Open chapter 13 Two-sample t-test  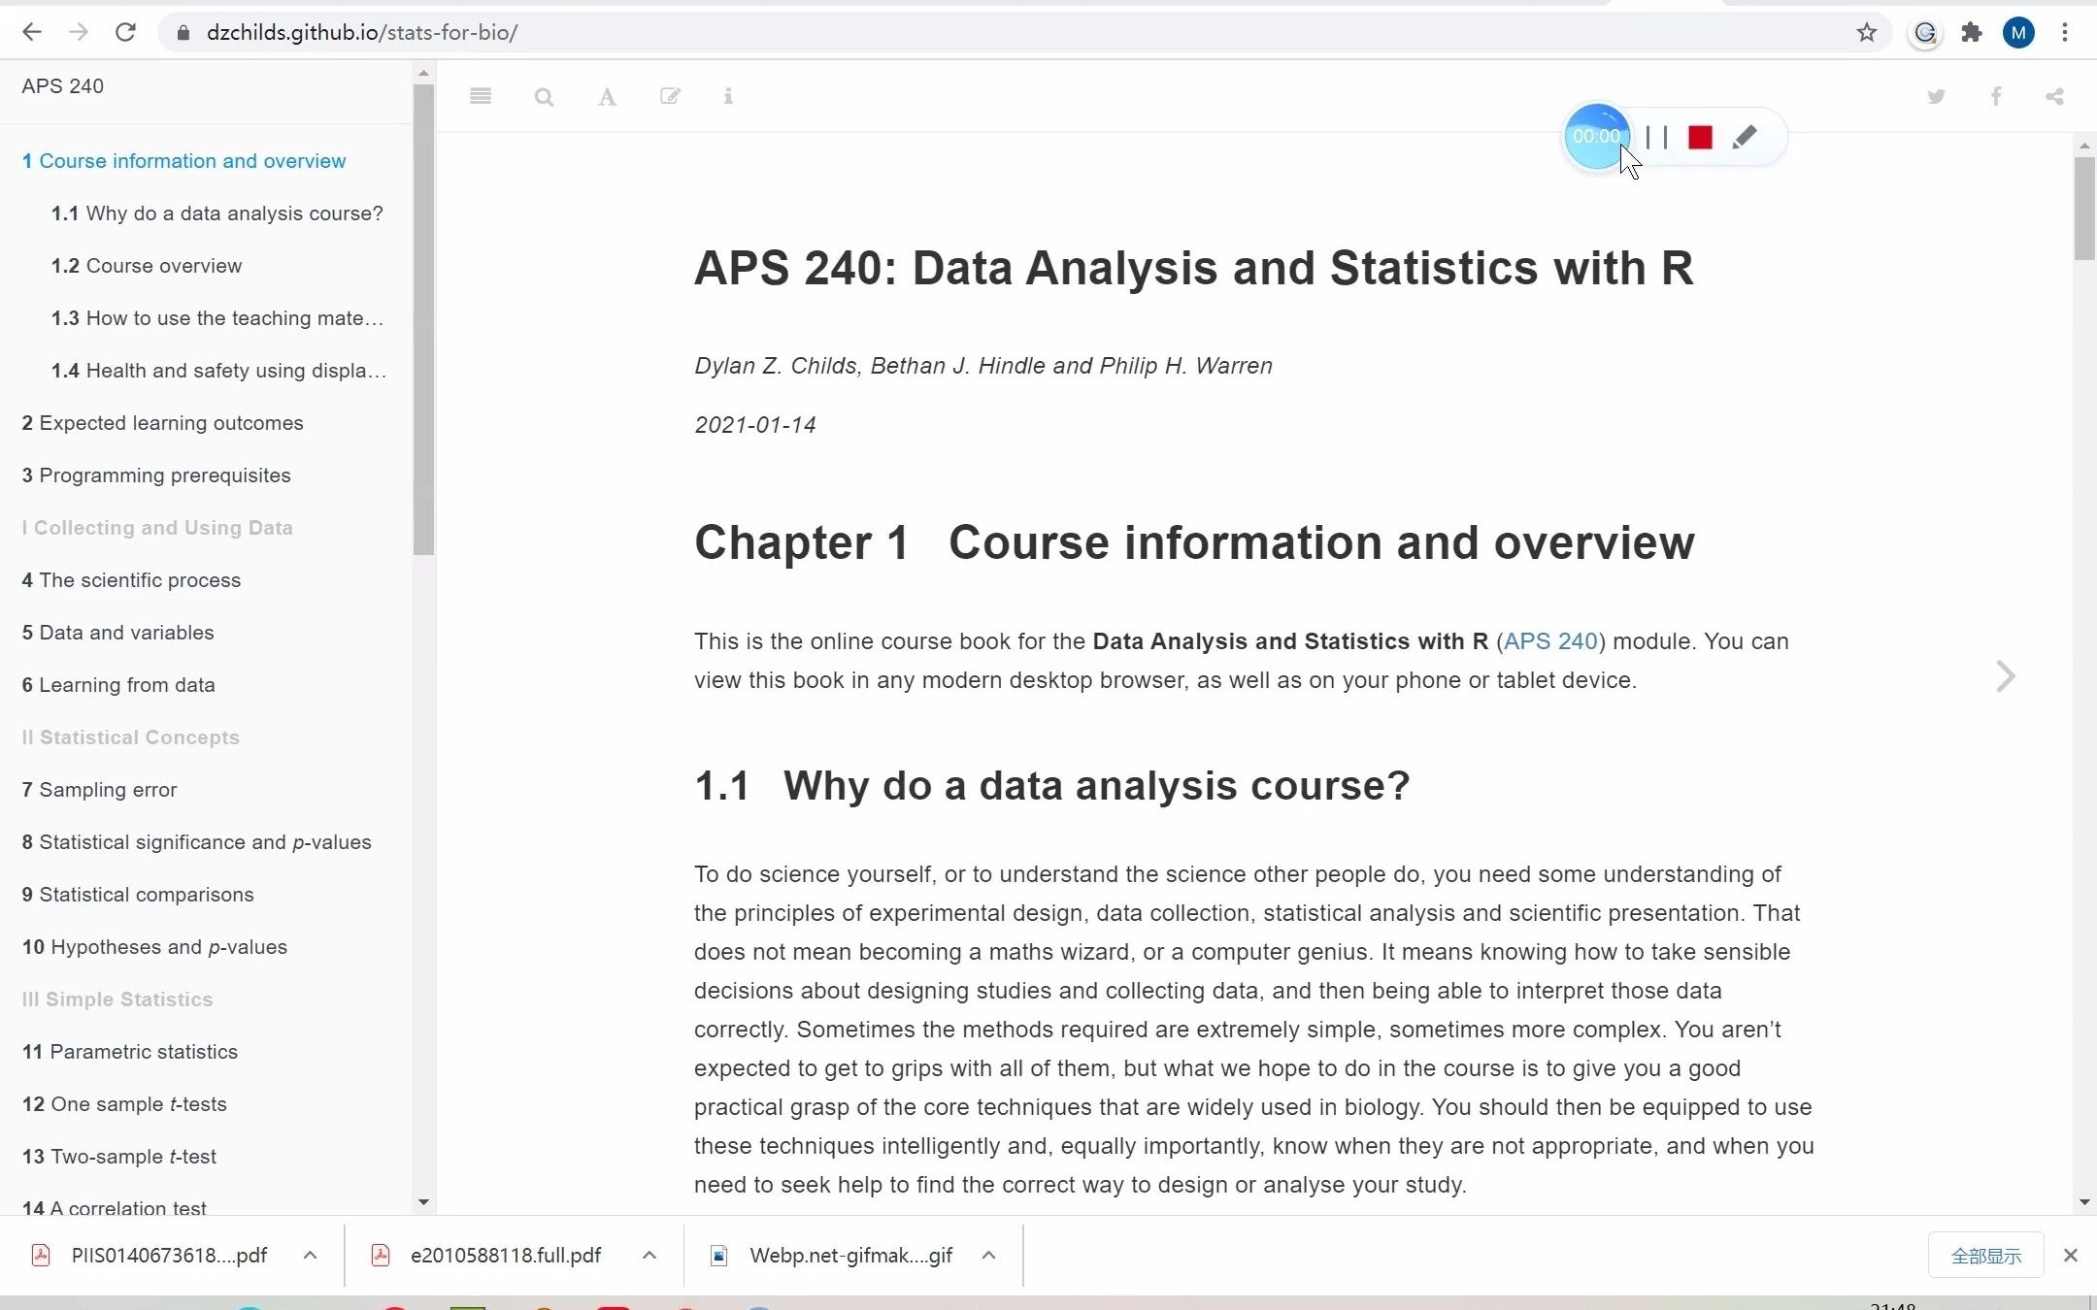[118, 1157]
